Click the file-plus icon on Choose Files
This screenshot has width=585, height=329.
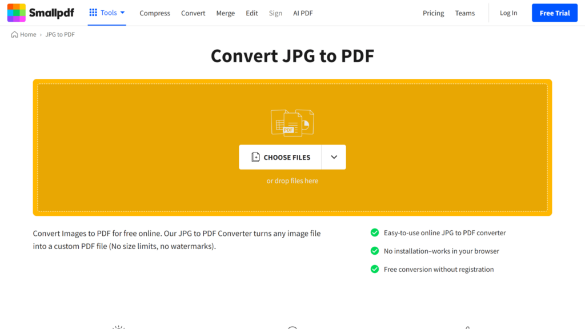click(x=255, y=157)
